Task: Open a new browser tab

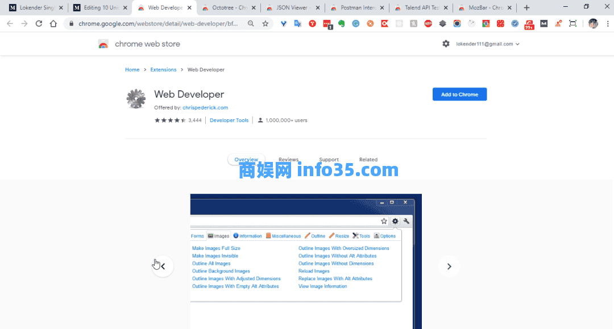Action: 526,7
